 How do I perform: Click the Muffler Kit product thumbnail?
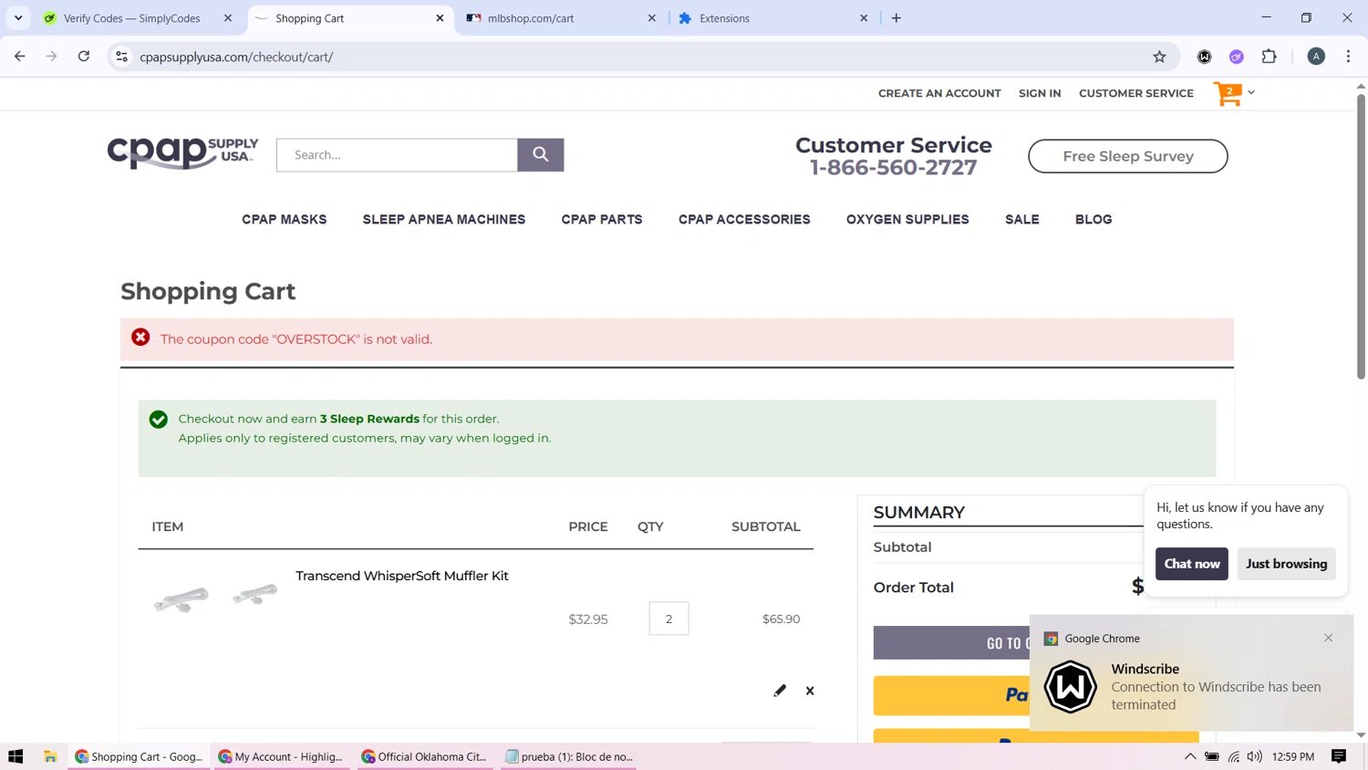coord(216,598)
